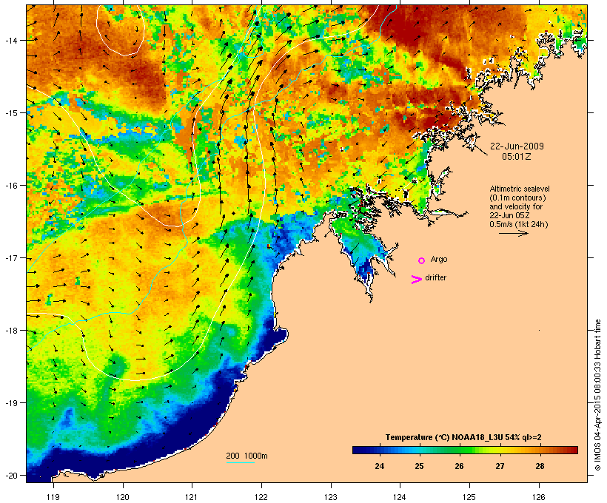Viewport: 607px width, 503px height.
Task: Click the '123' longitude axis label
Action: tap(331, 497)
